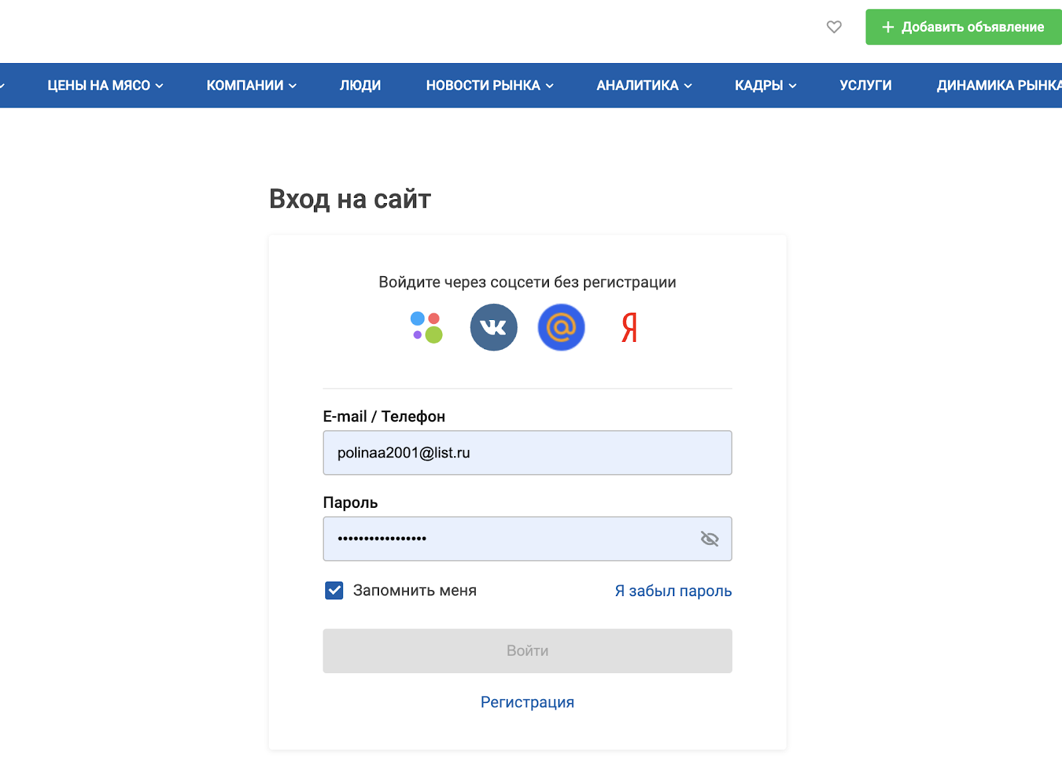Viewport: 1062px width, 784px height.
Task: Sign in via VK icon
Action: (x=494, y=327)
